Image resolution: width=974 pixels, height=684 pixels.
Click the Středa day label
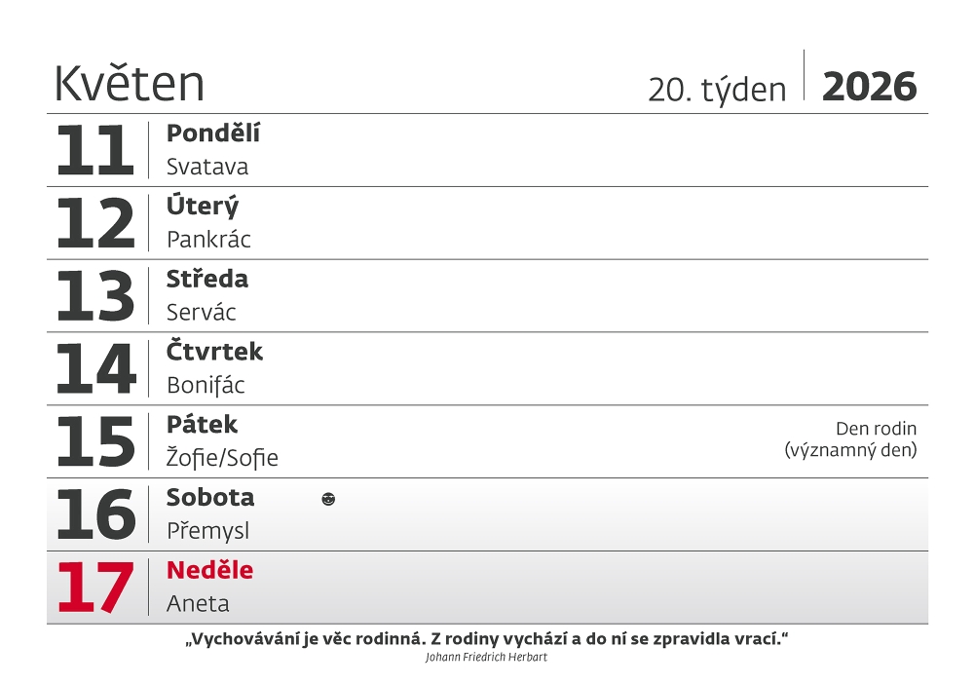(207, 279)
